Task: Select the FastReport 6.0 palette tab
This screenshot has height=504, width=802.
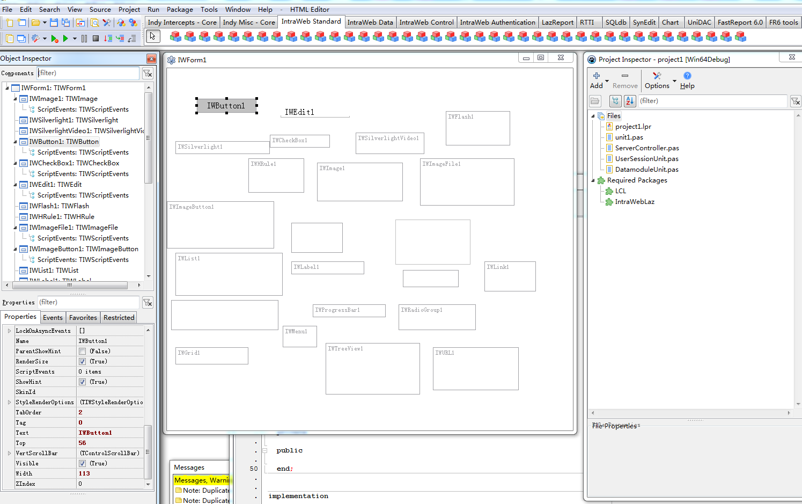Action: coord(740,22)
